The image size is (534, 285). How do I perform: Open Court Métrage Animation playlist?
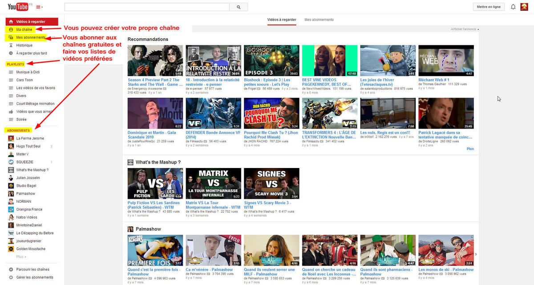tap(35, 104)
